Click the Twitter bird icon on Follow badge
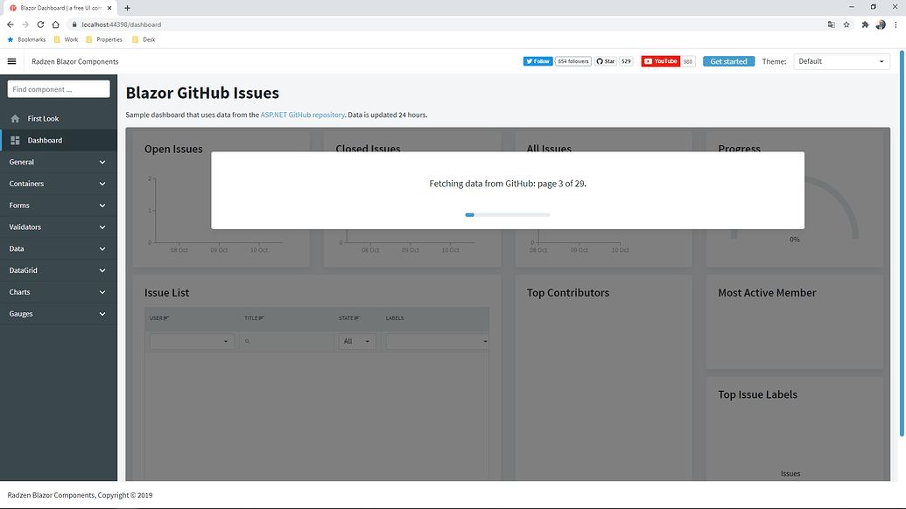The height and width of the screenshot is (509, 906). 530,61
